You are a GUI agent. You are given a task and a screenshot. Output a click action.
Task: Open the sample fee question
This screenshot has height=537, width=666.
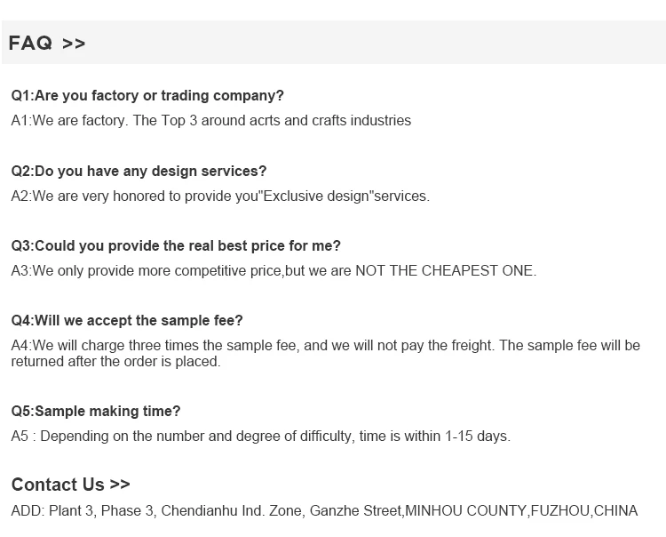pos(127,320)
